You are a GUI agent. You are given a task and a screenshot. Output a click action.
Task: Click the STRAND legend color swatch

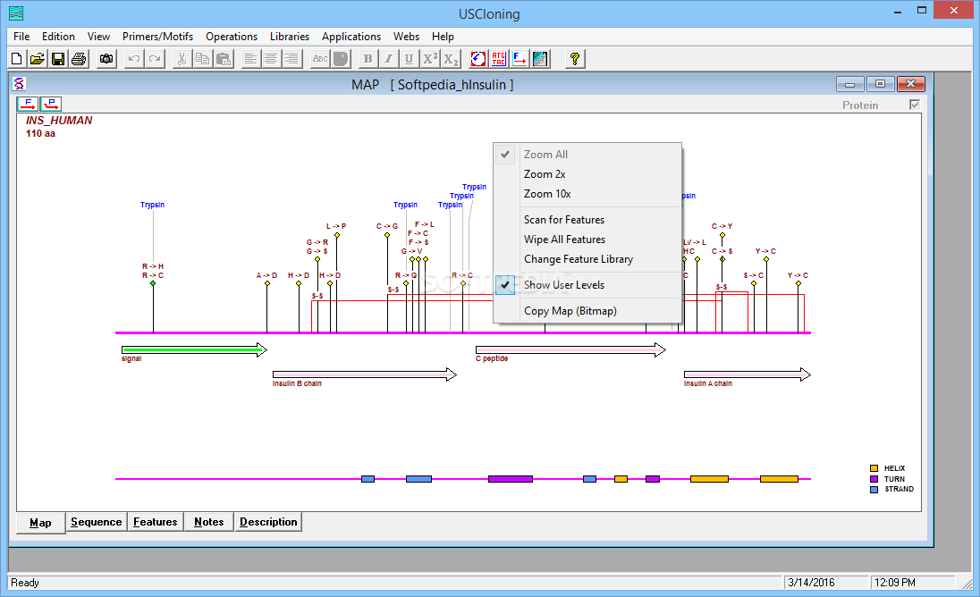[874, 490]
